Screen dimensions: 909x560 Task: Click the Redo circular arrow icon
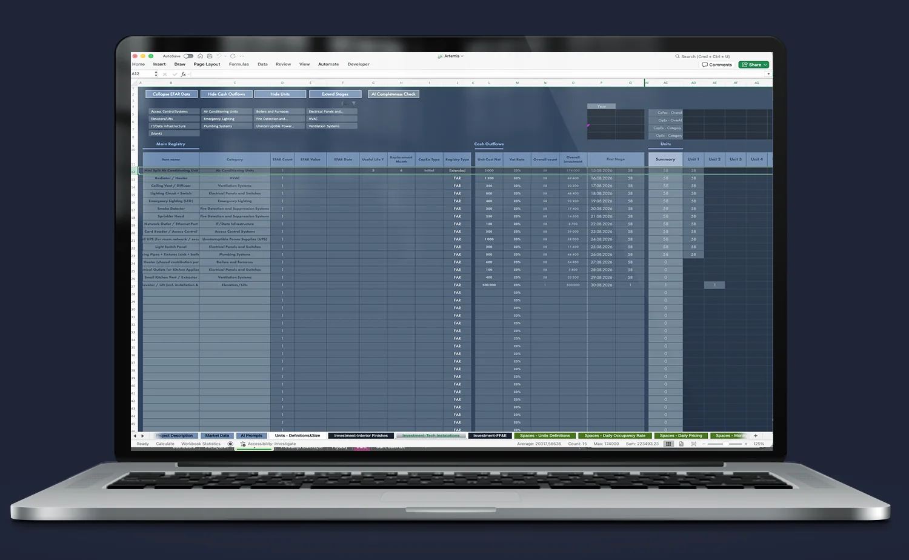pyautogui.click(x=233, y=56)
